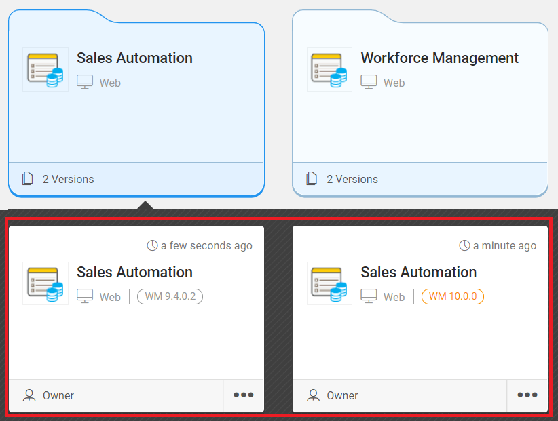Click the Web monitor icon on WM 9.4.0.2 card
This screenshot has height=421, width=558.
[85, 297]
